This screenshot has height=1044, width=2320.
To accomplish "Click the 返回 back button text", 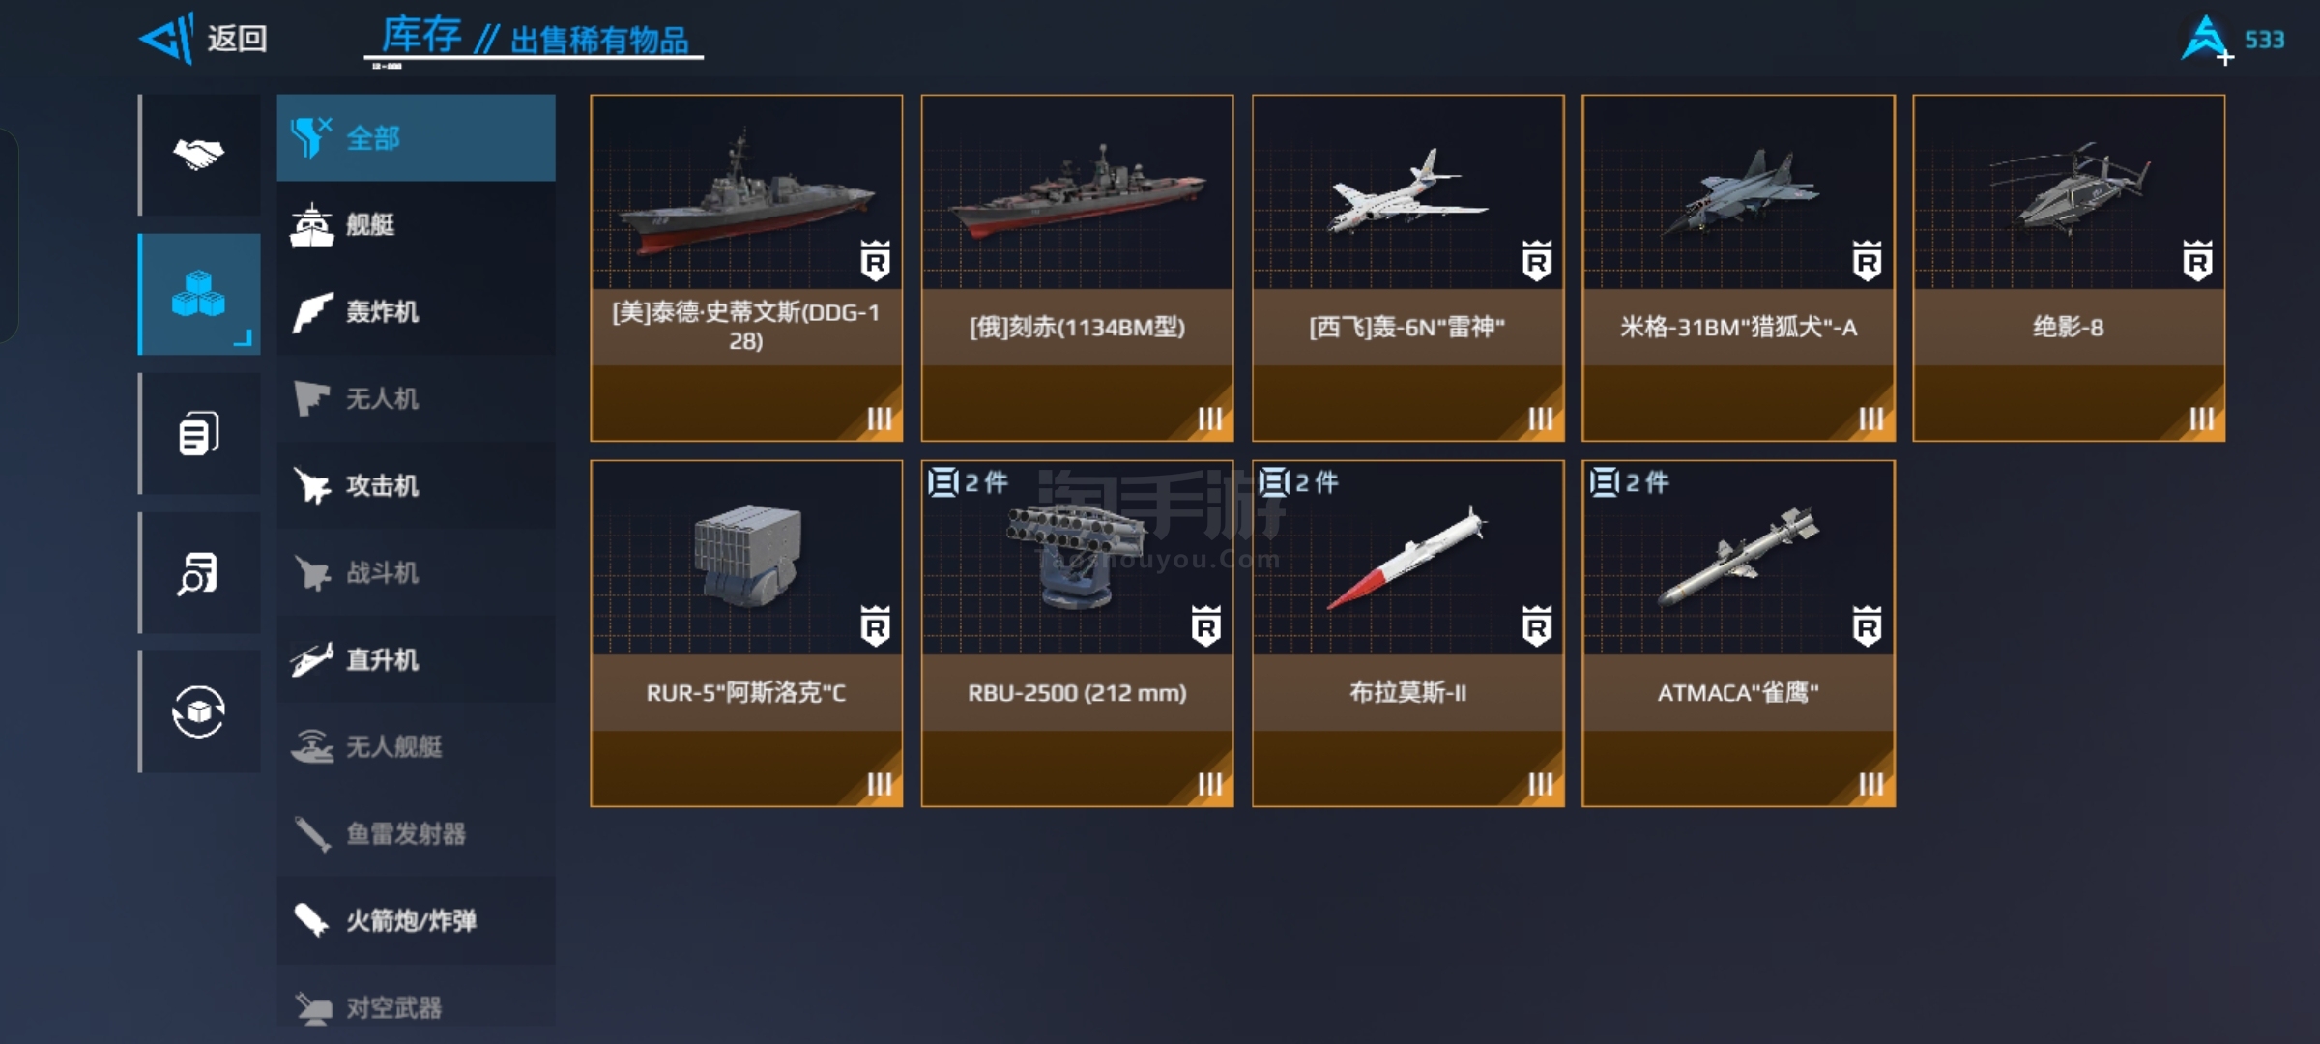I will coord(237,39).
